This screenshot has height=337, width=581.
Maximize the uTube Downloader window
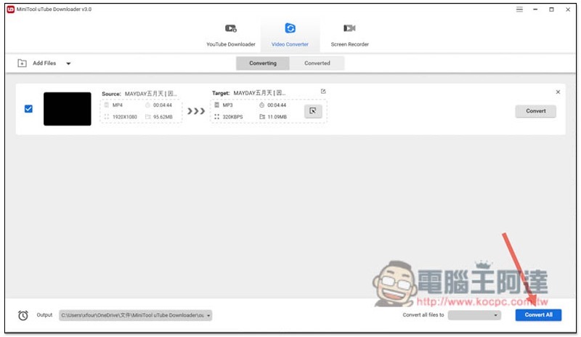[x=551, y=9]
